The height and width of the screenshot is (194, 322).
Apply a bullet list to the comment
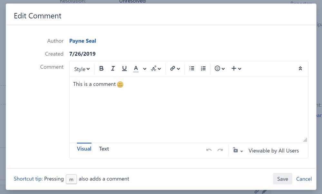[x=191, y=68]
